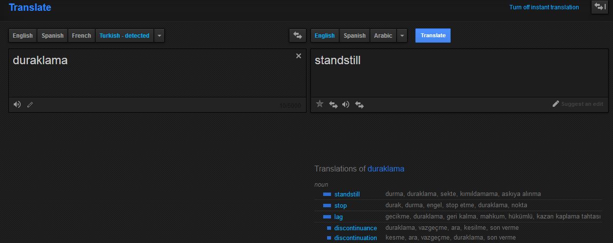This screenshot has width=613, height=243.
Task: Select the Turkish - detected source language
Action: click(124, 36)
